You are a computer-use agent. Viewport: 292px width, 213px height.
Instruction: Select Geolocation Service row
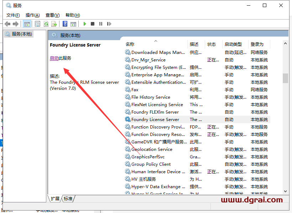pyautogui.click(x=197, y=149)
